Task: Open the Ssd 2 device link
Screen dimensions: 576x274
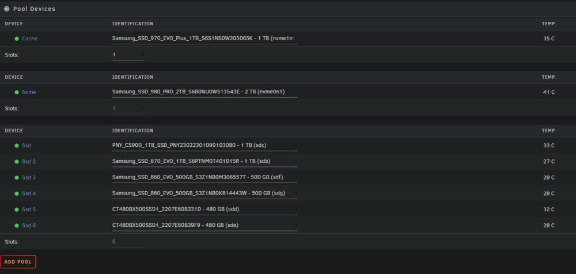Action: coord(29,162)
